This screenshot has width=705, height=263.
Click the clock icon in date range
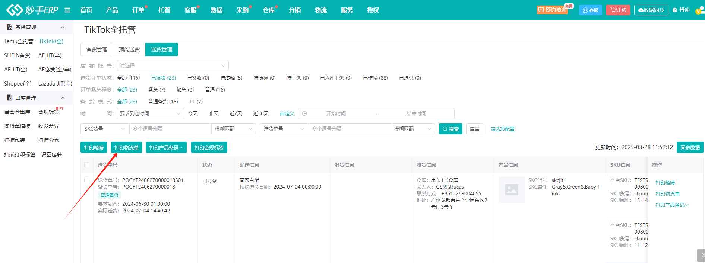[x=304, y=113]
